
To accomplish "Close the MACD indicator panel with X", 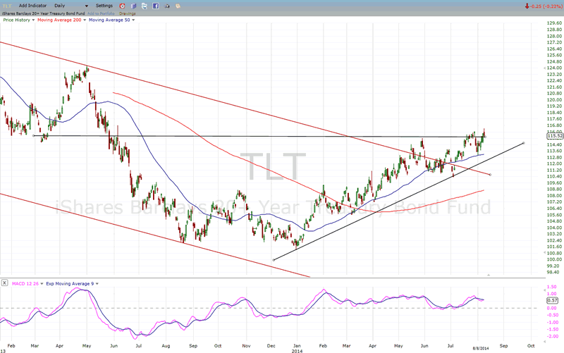I will [4, 283].
